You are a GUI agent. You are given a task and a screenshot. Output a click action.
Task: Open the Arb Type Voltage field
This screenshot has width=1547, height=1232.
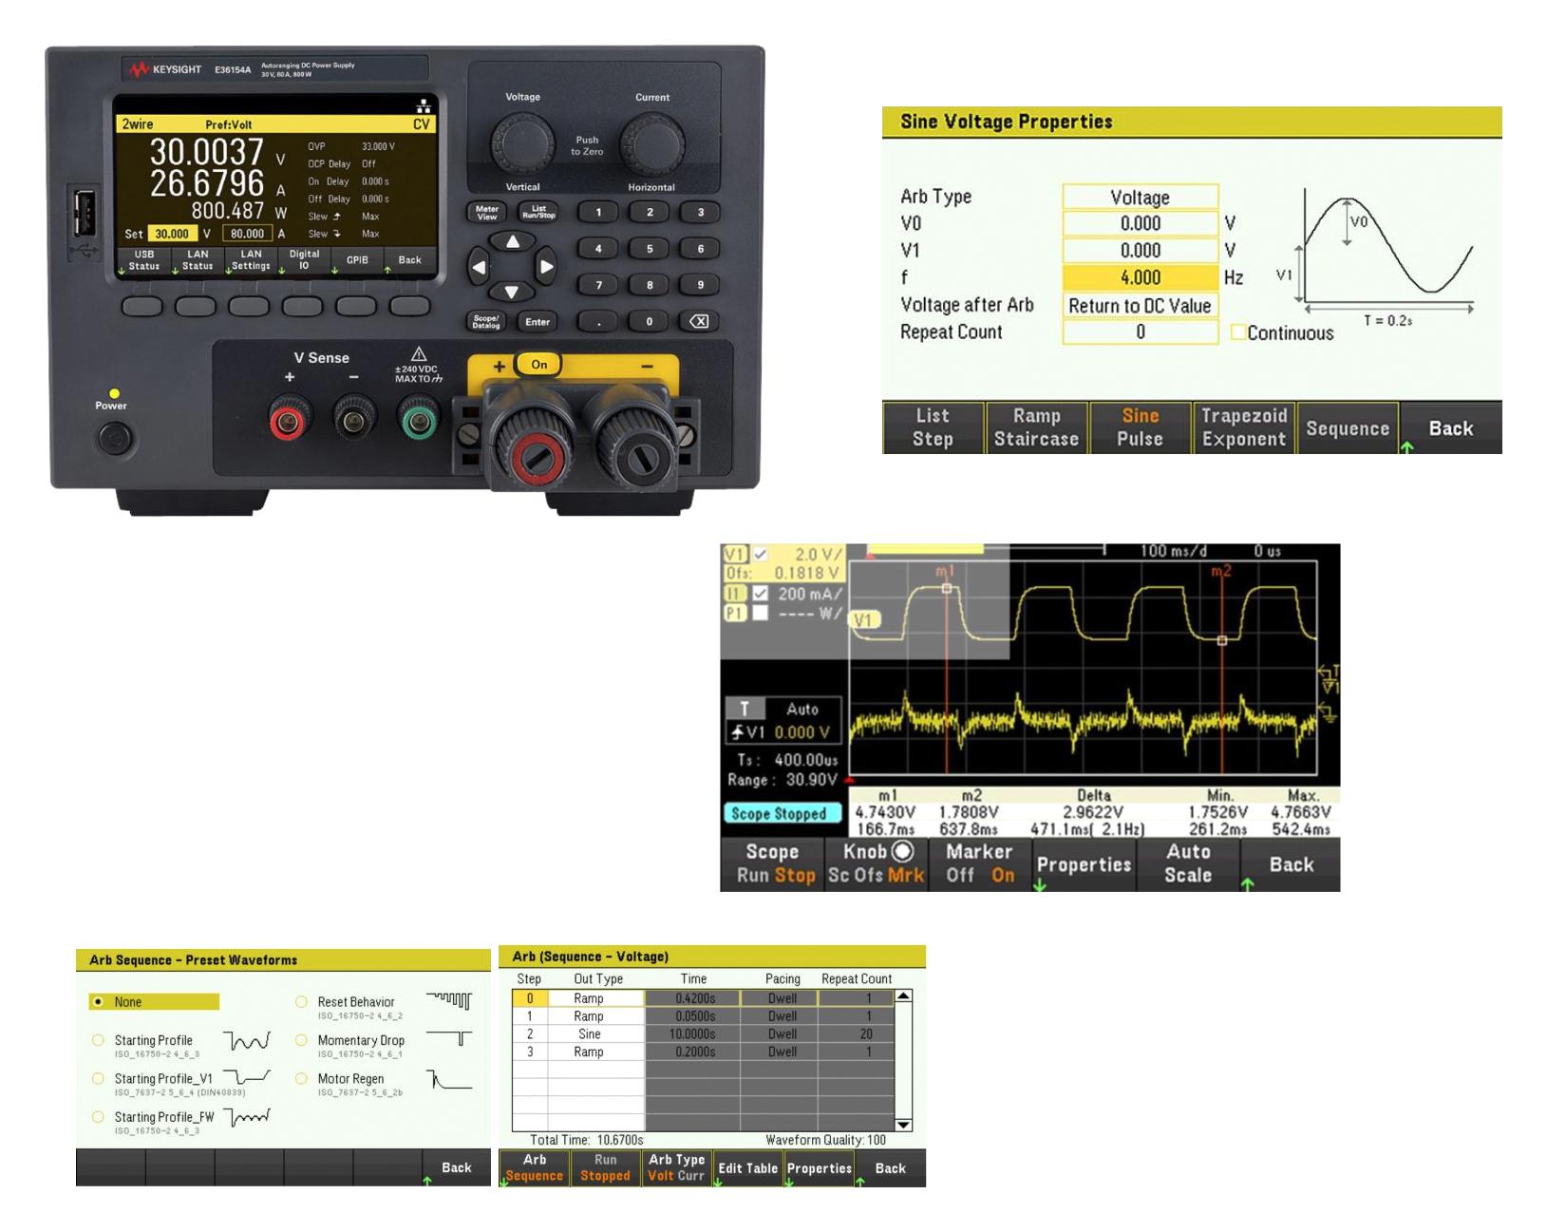[x=1140, y=197]
